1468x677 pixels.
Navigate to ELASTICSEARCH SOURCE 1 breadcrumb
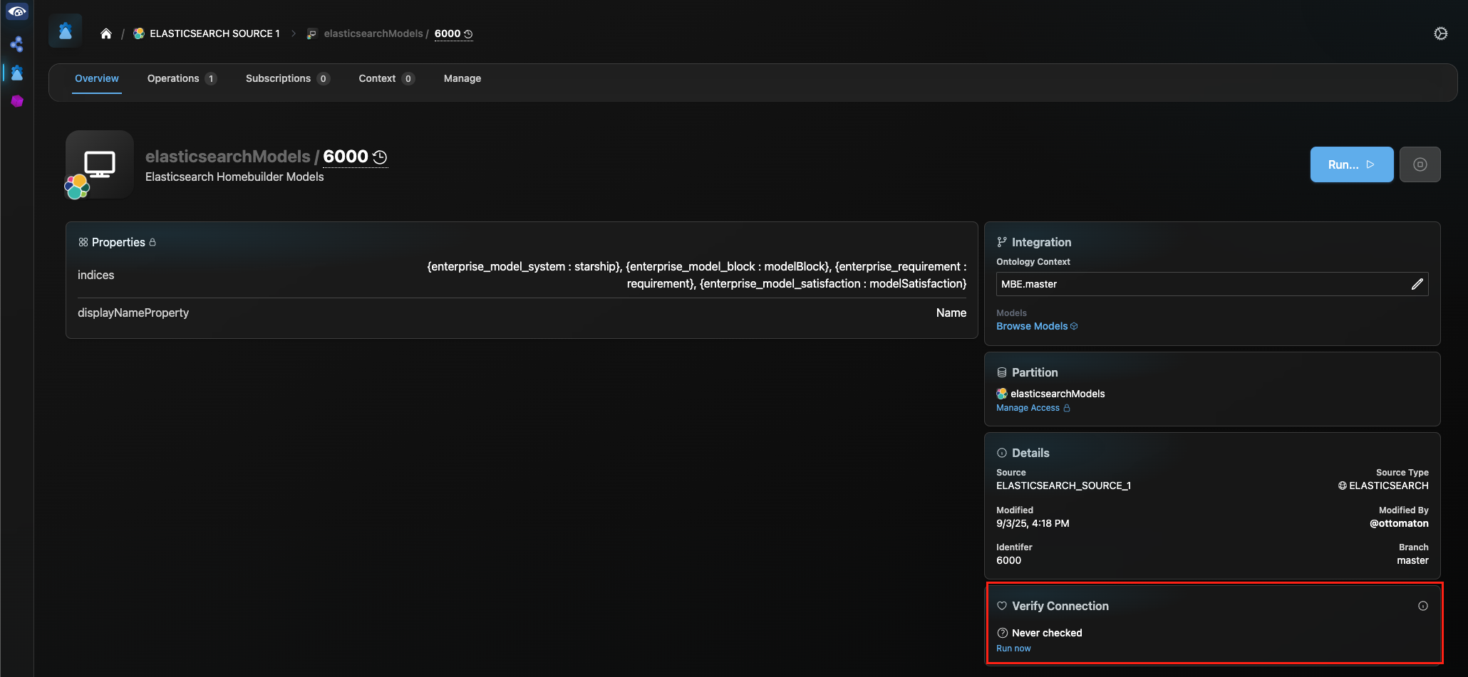tap(214, 33)
